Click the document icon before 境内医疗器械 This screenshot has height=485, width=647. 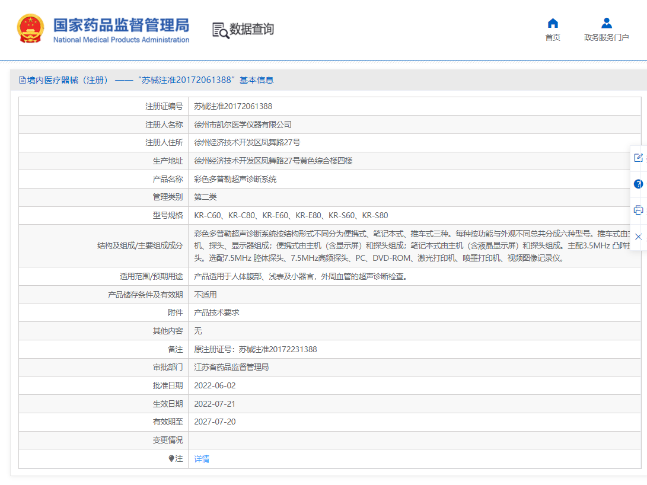23,80
